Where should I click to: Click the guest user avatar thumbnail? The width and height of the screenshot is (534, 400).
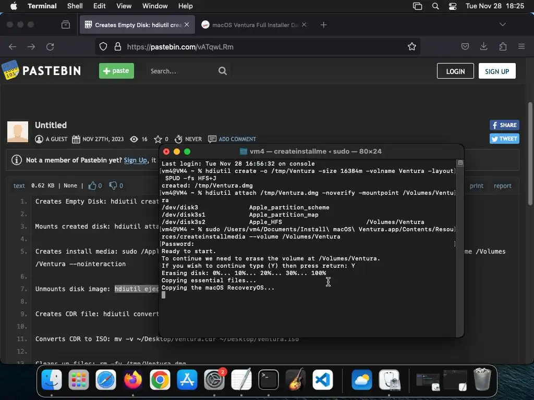(x=18, y=132)
